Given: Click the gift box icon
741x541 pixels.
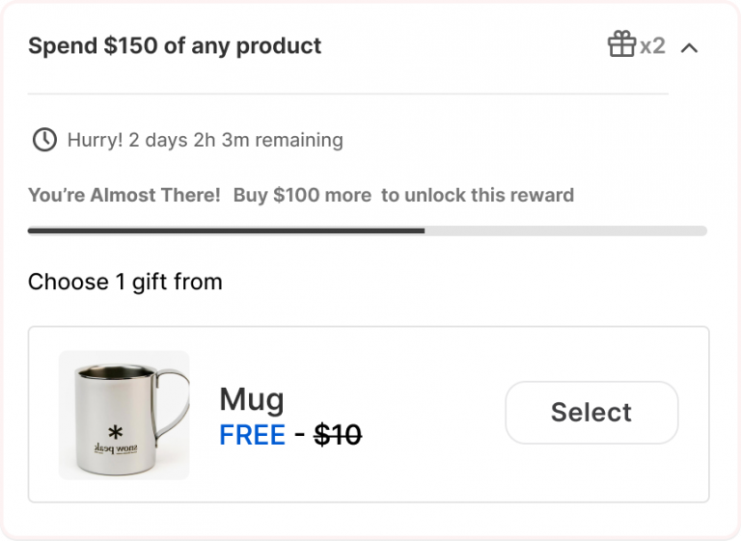Looking at the screenshot, I should tap(621, 44).
